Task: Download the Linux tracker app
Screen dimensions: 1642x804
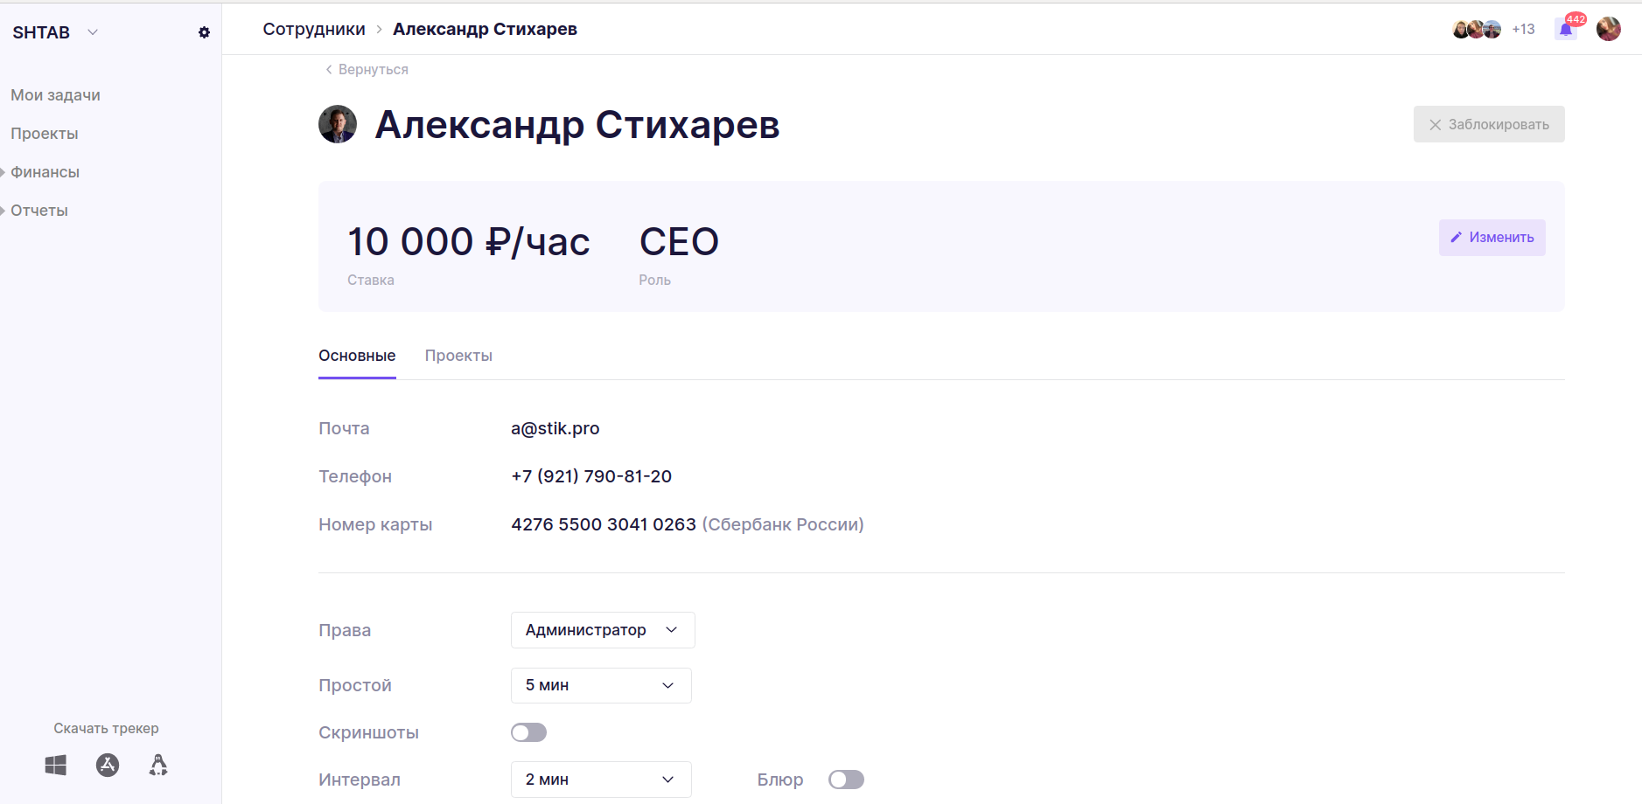Action: pyautogui.click(x=158, y=766)
